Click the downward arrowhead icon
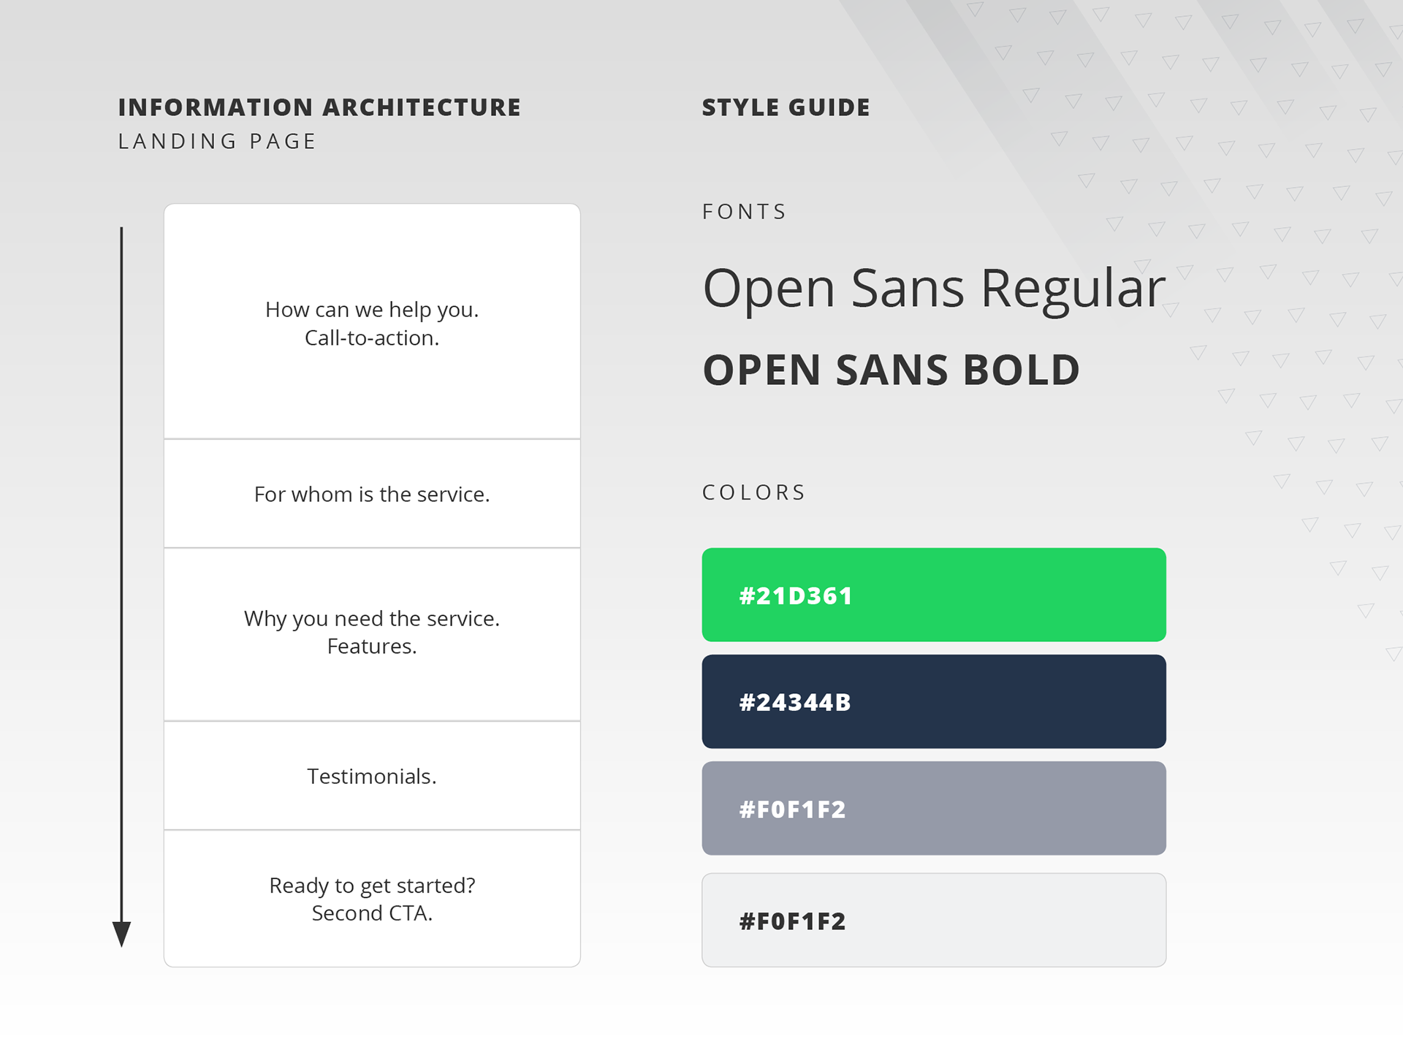The width and height of the screenshot is (1403, 1052). pyautogui.click(x=121, y=933)
